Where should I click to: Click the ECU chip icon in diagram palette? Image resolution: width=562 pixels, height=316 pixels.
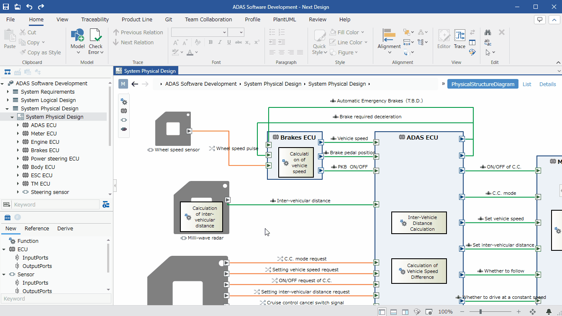124,111
